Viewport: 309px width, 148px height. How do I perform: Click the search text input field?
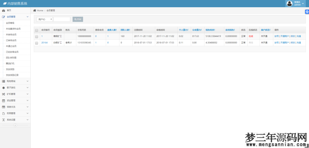(x=62, y=19)
